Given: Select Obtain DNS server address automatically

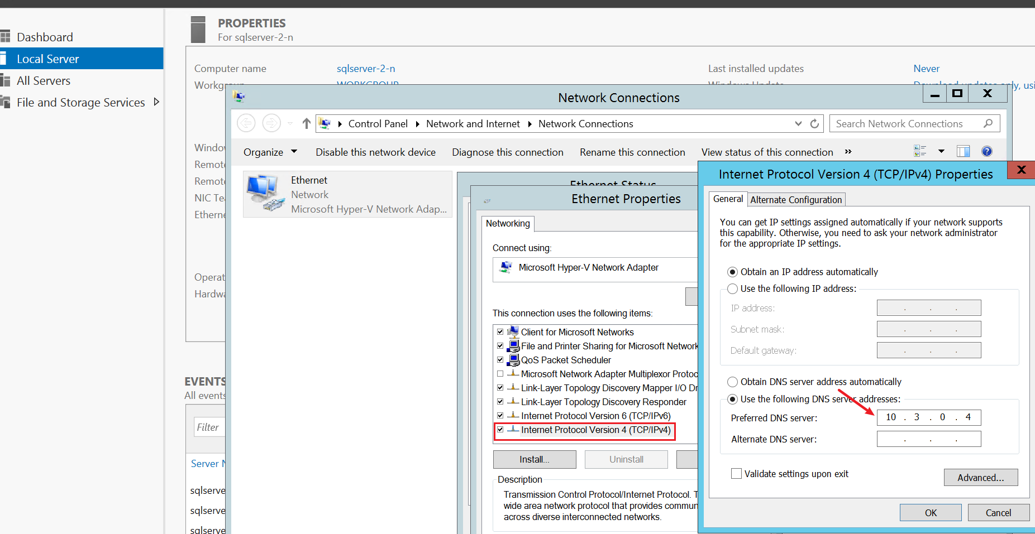Looking at the screenshot, I should (733, 382).
